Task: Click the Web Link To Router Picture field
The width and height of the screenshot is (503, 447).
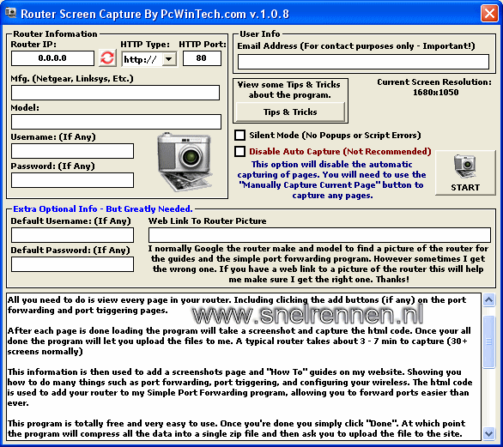Action: [319, 235]
